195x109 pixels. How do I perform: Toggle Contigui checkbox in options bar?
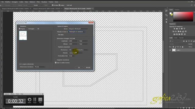pos(59,5)
